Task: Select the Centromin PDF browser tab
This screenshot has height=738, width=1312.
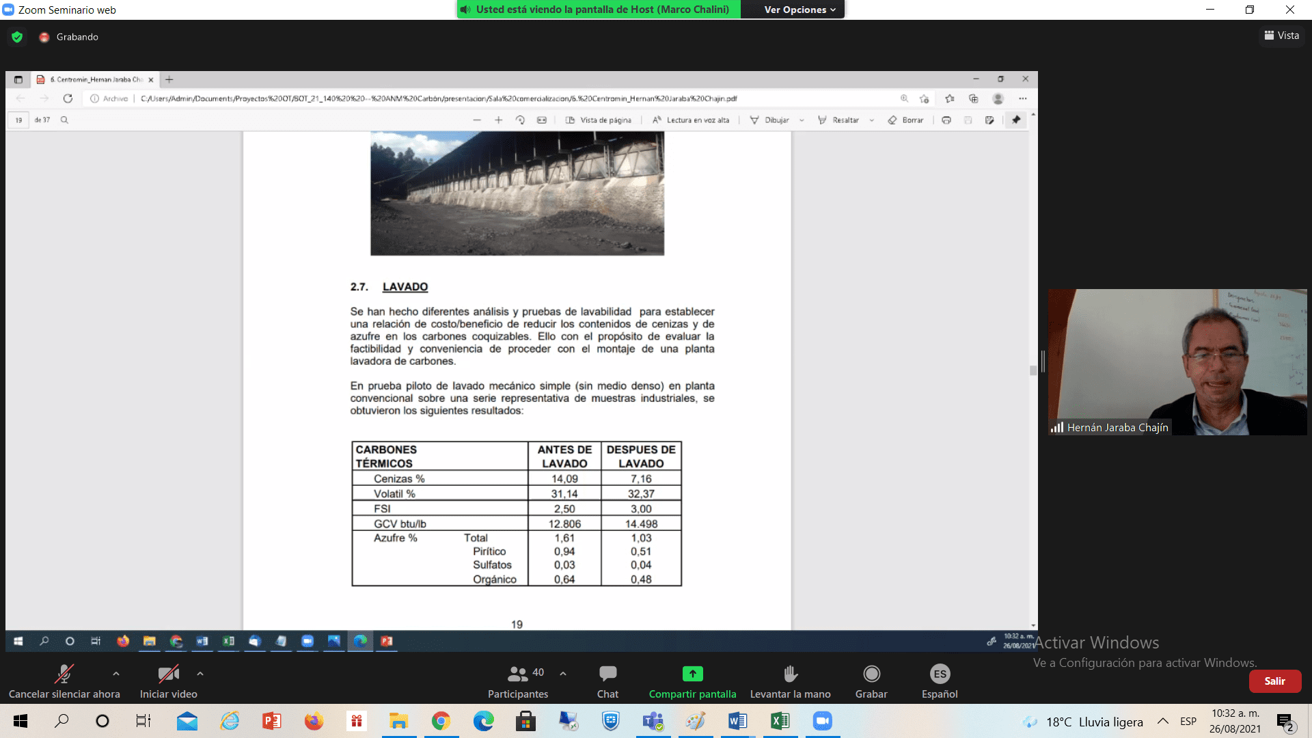Action: (x=94, y=80)
